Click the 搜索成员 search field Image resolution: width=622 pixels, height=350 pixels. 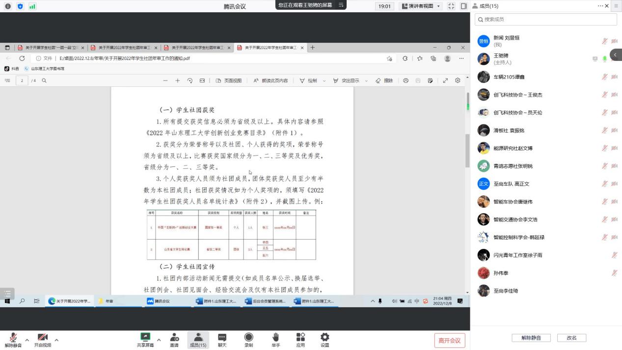click(x=545, y=20)
